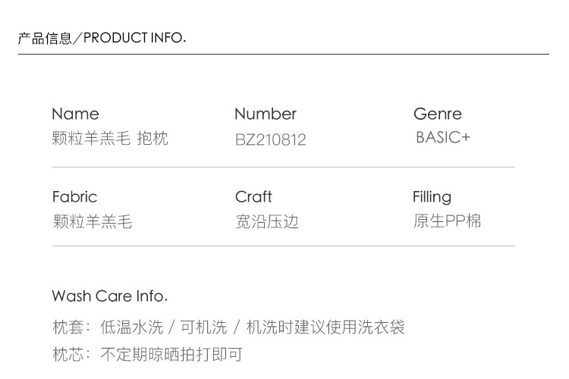Select product name 颗粒羊羔毛 抱枕
The height and width of the screenshot is (379, 569).
[x=110, y=139]
